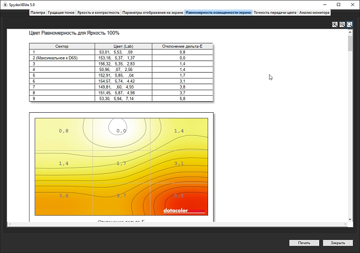Select the Равномерность освещенности экрана tab

point(219,12)
